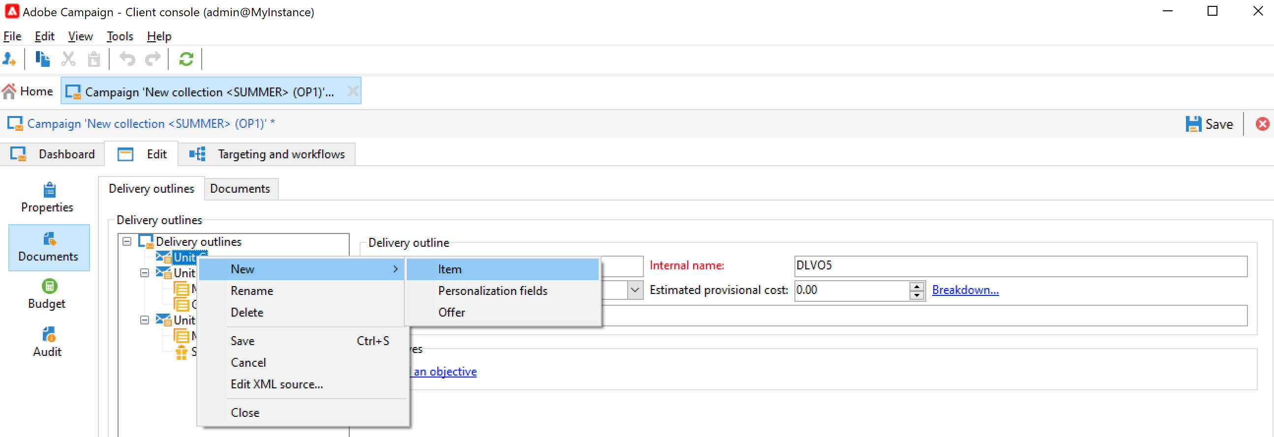Collapse the Unit node containing the gift item

[x=145, y=320]
